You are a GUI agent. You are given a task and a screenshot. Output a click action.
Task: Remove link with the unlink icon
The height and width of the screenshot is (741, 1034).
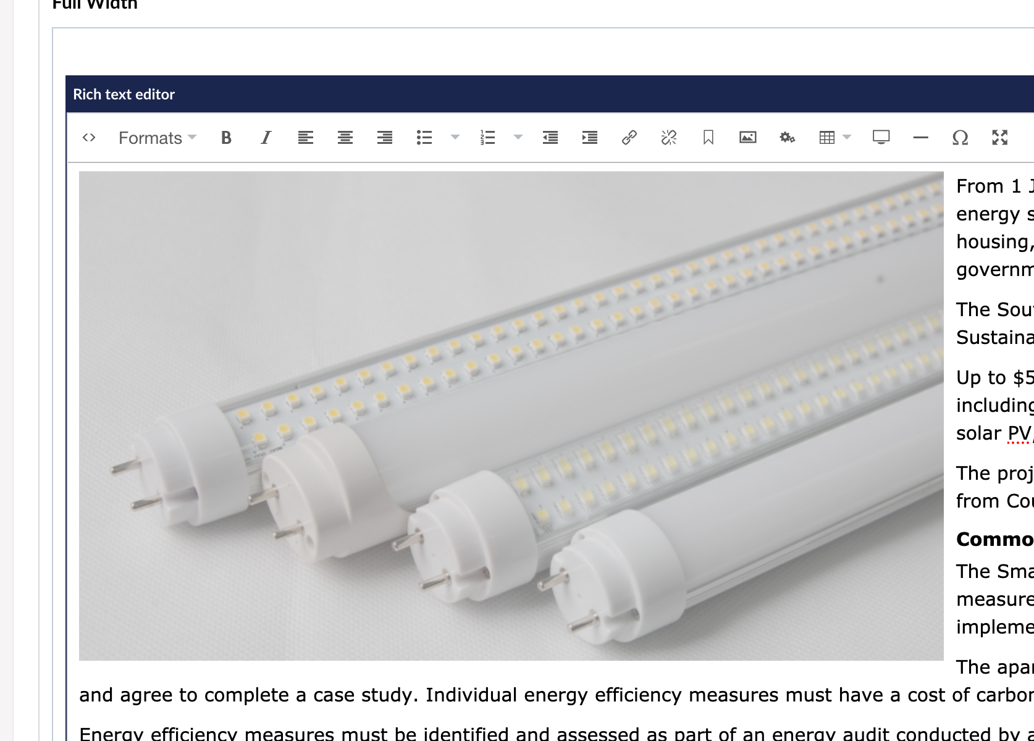[668, 138]
